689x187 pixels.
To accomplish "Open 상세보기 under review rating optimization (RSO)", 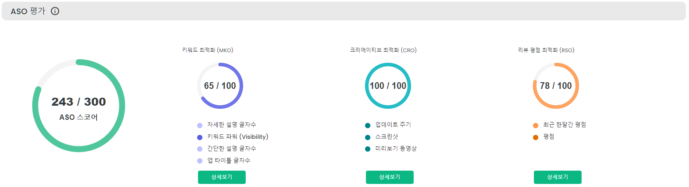I will click(558, 177).
